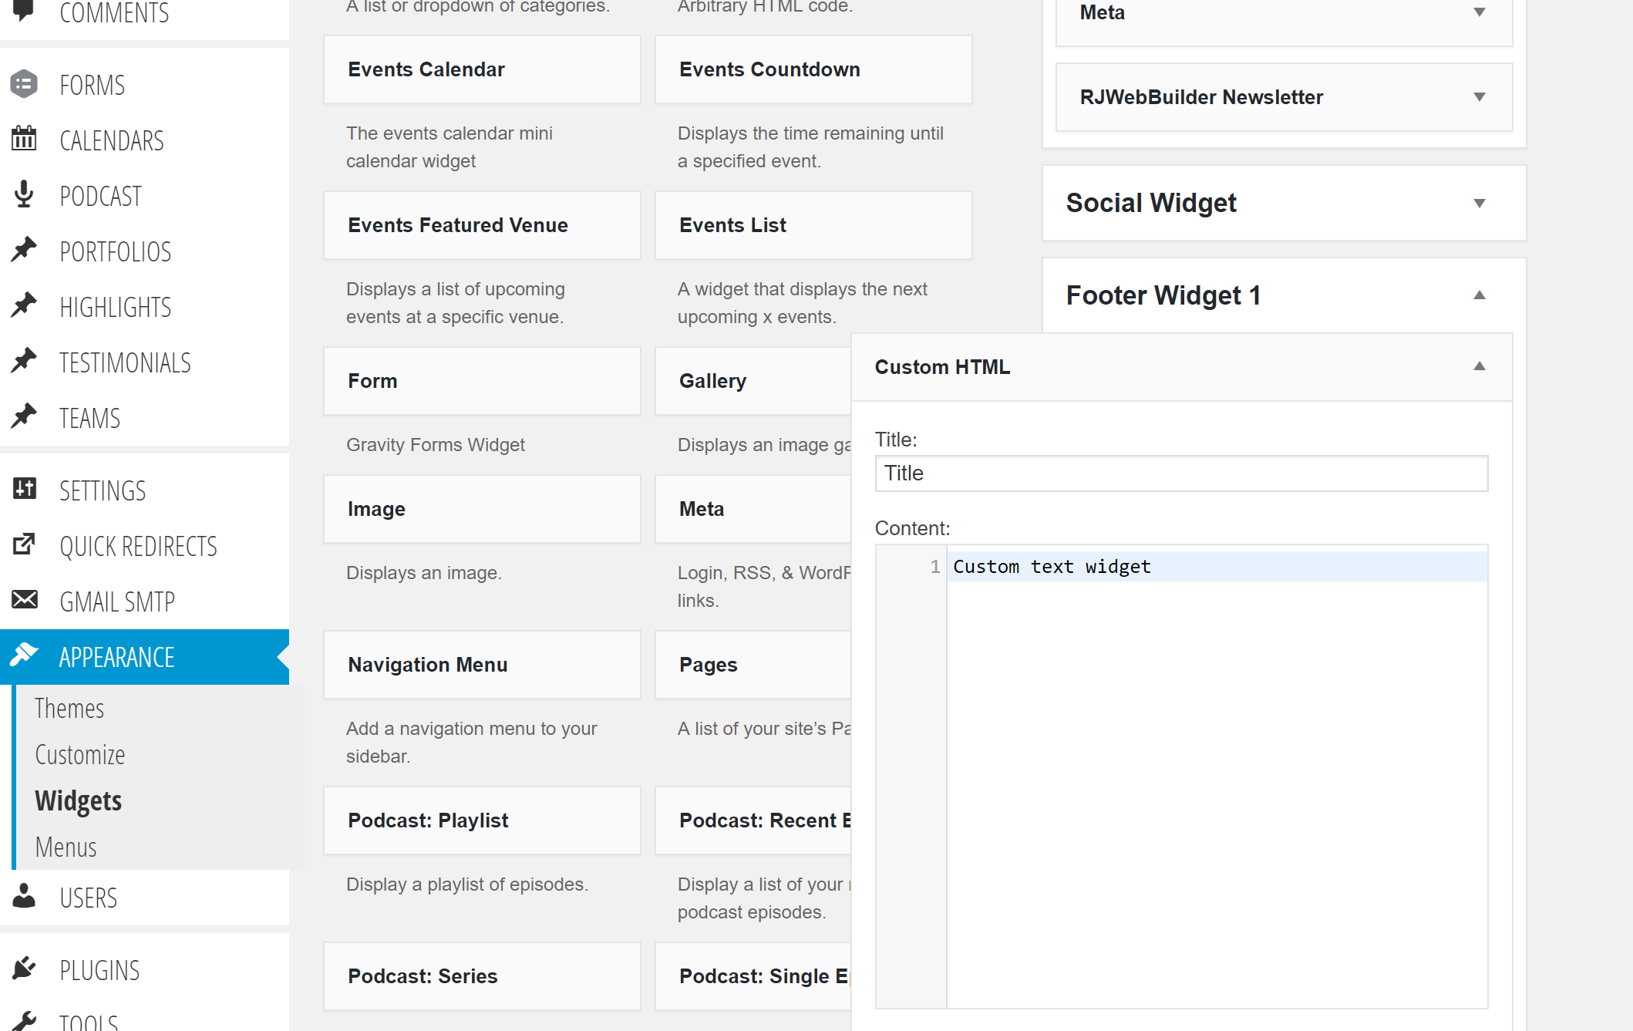
Task: Open the Menus submenu item
Action: click(66, 847)
